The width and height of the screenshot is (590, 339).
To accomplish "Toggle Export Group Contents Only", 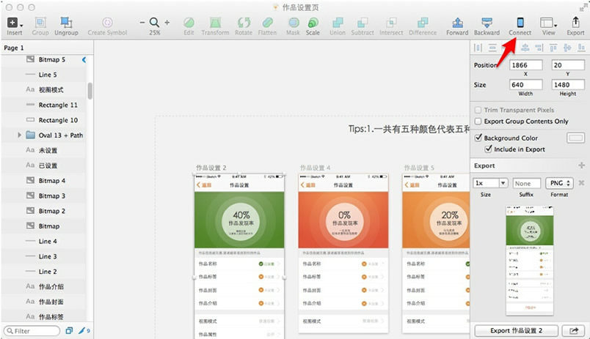I will pos(478,122).
